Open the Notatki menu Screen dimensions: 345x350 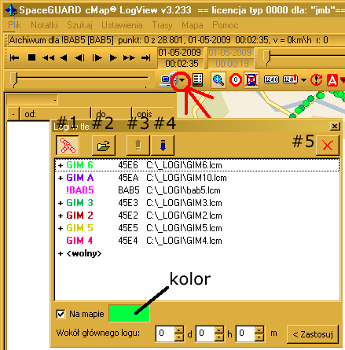click(44, 25)
